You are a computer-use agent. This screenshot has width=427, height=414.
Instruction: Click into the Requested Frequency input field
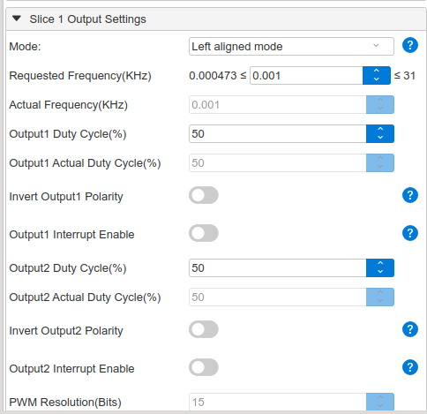click(306, 76)
